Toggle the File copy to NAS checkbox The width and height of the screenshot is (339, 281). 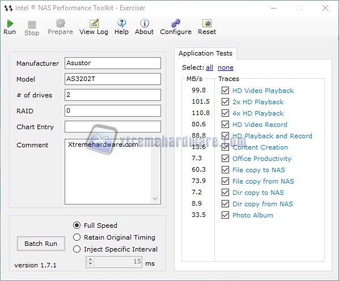click(225, 169)
